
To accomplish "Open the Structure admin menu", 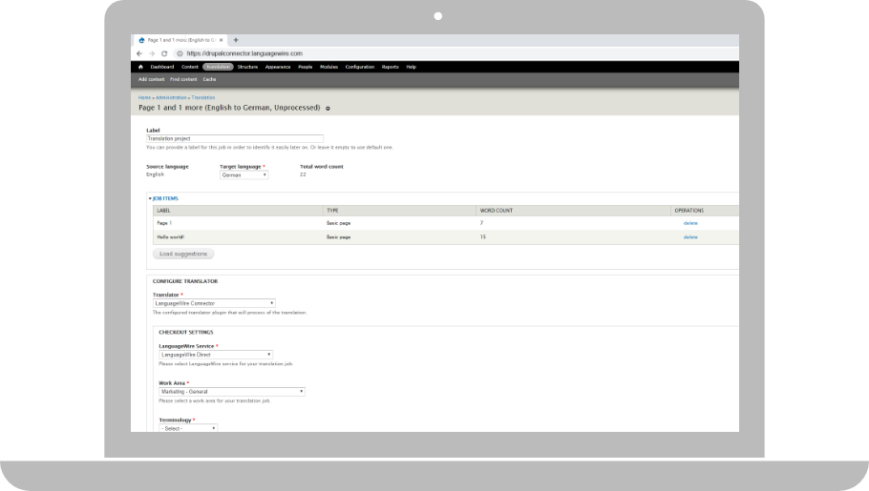I will coord(247,67).
